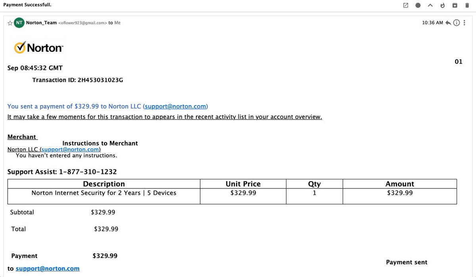Click the Norton Internet Security item description
The height and width of the screenshot is (277, 476).
[104, 193]
